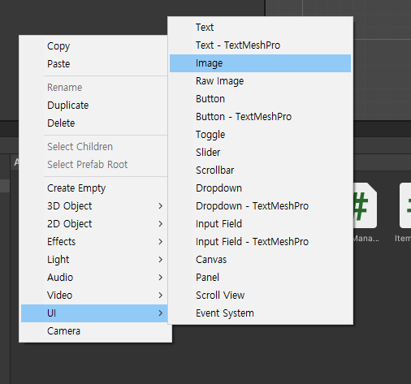Open the Light submenu
Image resolution: width=411 pixels, height=384 pixels.
(x=94, y=260)
